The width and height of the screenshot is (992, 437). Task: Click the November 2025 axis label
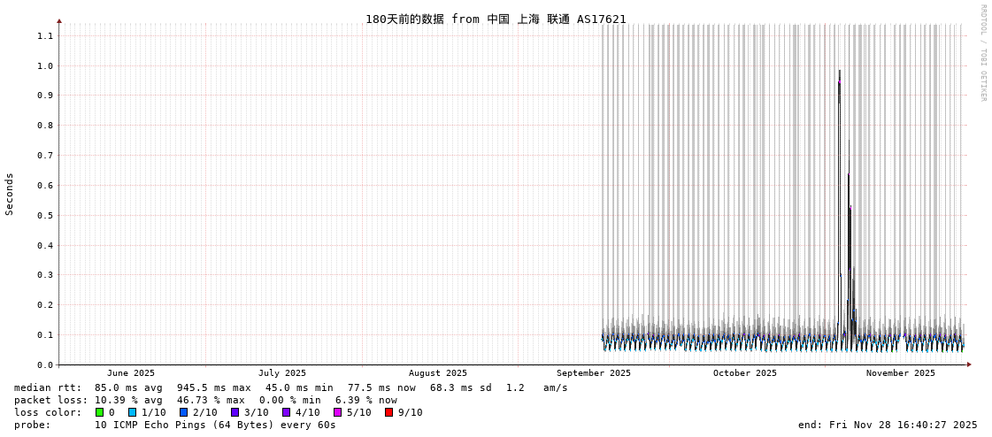point(900,373)
